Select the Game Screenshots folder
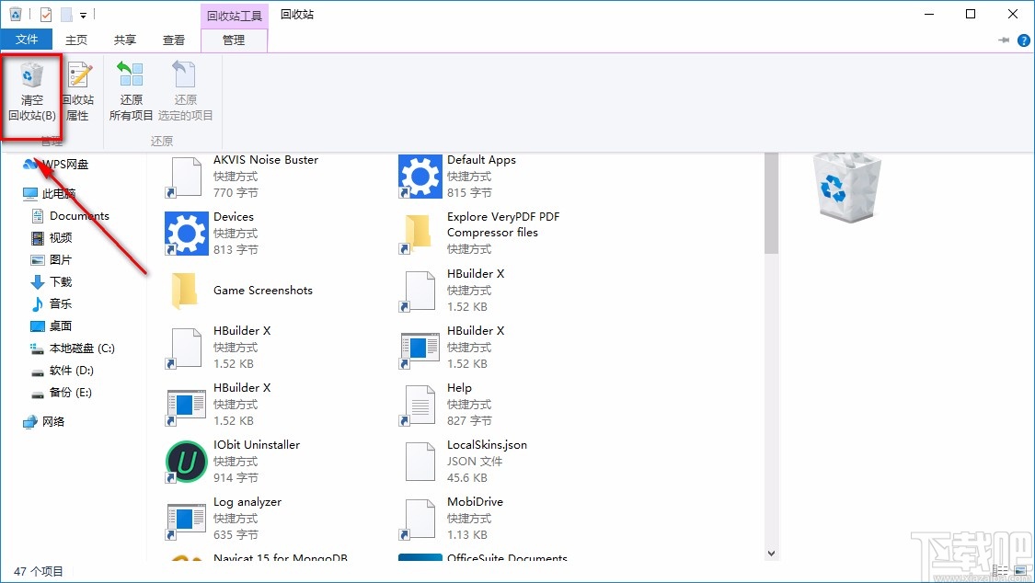 [184, 290]
